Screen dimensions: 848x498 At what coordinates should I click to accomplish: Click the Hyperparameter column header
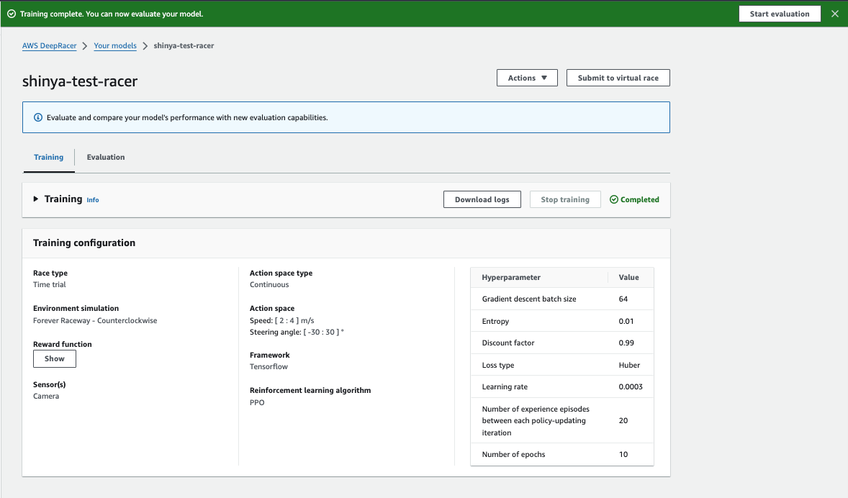point(511,277)
